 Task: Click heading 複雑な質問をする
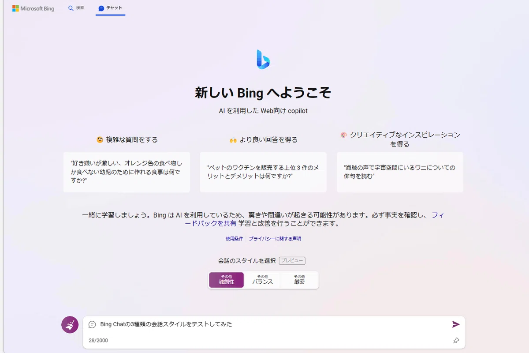127,139
